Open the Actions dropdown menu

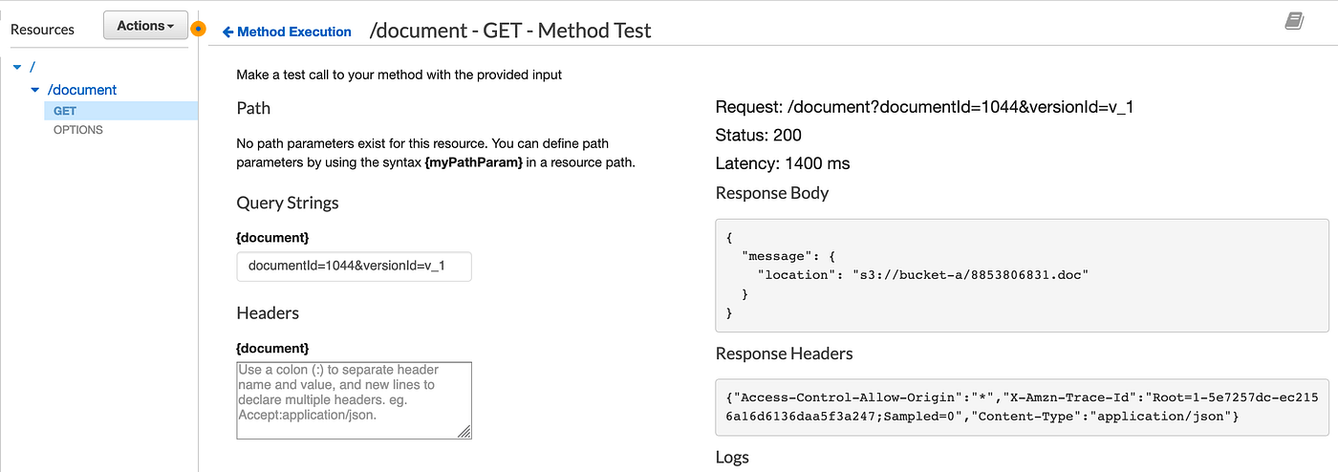145,27
